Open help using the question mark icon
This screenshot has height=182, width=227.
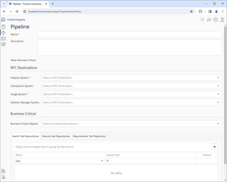216,20
